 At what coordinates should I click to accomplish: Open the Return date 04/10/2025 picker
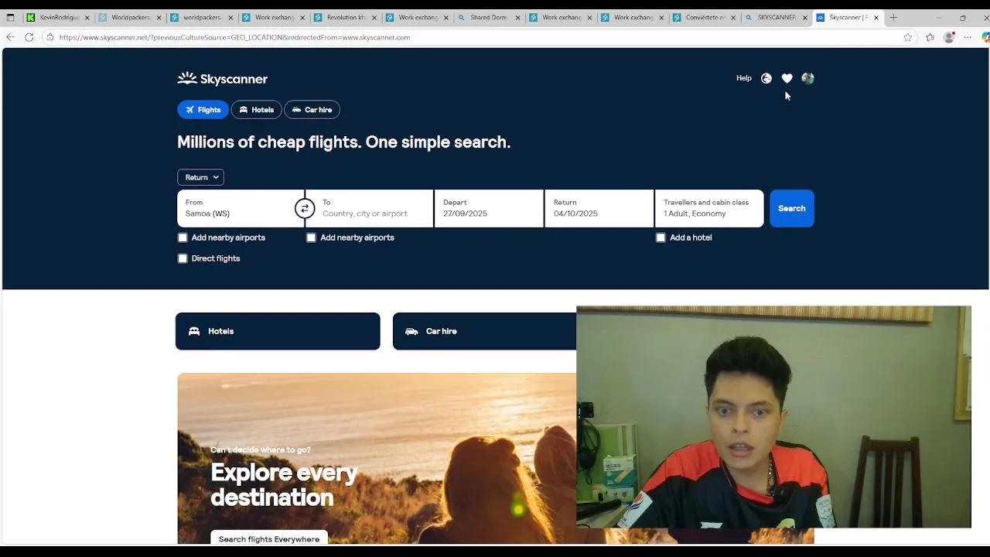599,208
